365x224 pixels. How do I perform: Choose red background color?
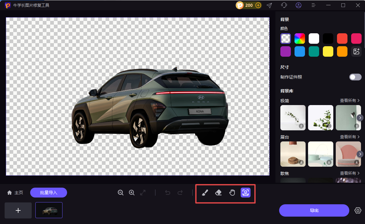pyautogui.click(x=342, y=39)
